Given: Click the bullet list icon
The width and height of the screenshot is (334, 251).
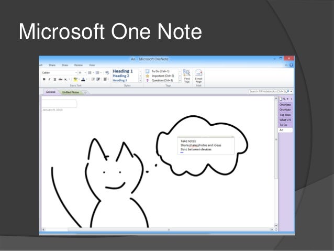Looking at the screenshot, I should point(90,73).
